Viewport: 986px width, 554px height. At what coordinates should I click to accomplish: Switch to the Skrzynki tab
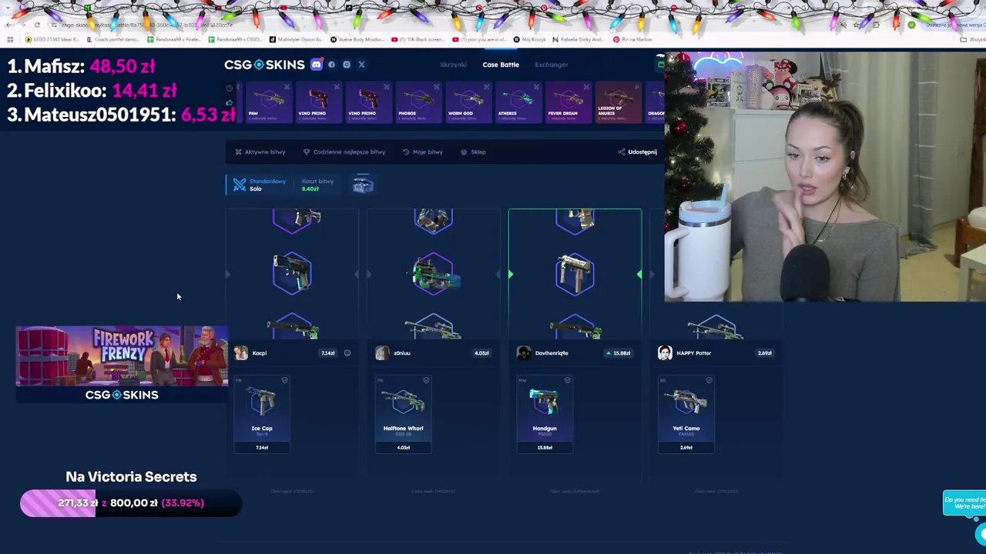coord(453,65)
